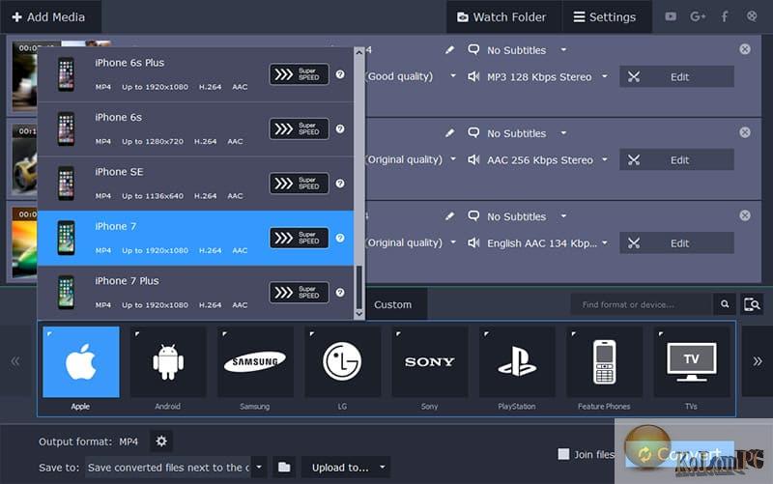
Task: Click help icon for iPhone SE
Action: tap(340, 184)
